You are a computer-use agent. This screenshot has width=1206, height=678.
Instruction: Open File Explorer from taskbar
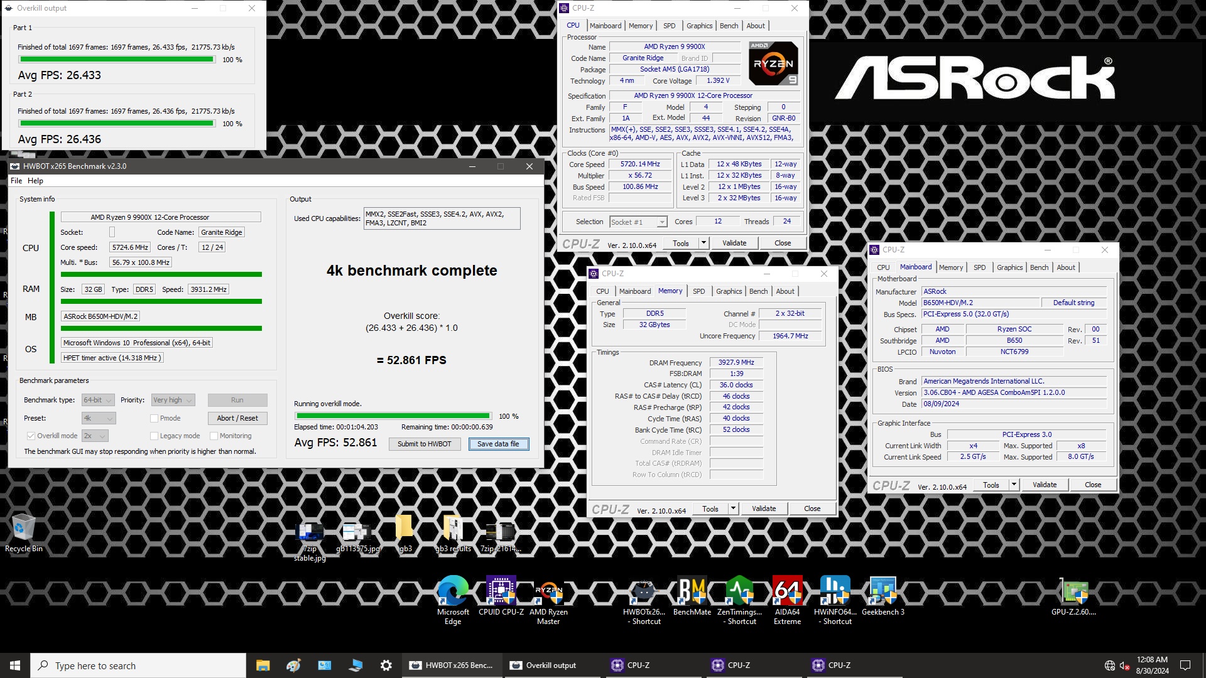click(263, 665)
